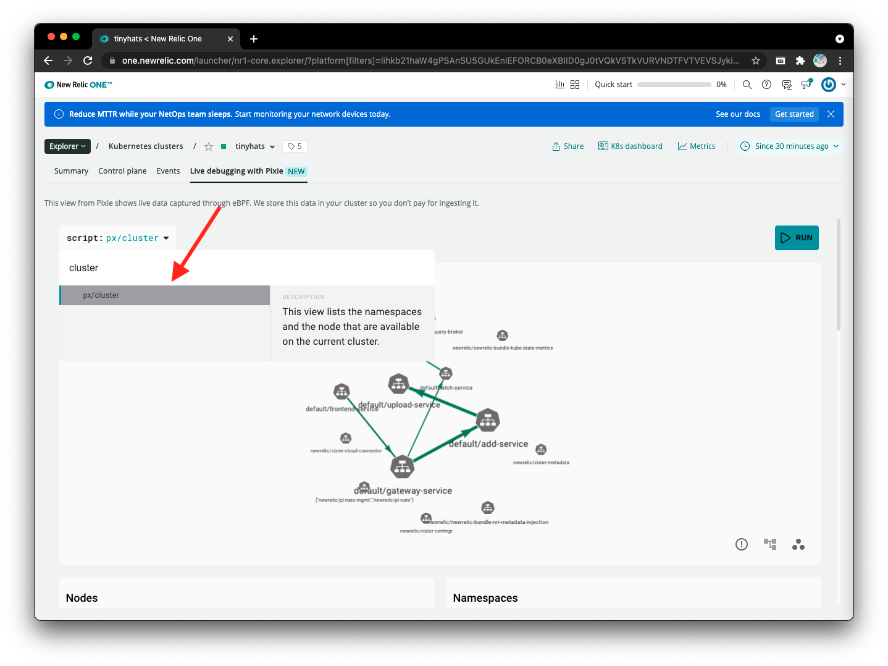Open the Since 30 minutes ago time picker
This screenshot has width=888, height=666.
coord(790,146)
